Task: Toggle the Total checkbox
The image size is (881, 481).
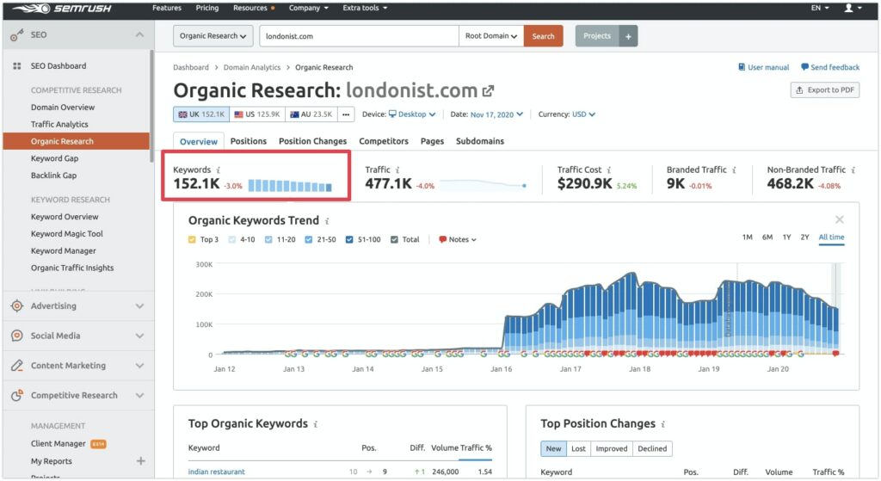Action: point(394,239)
